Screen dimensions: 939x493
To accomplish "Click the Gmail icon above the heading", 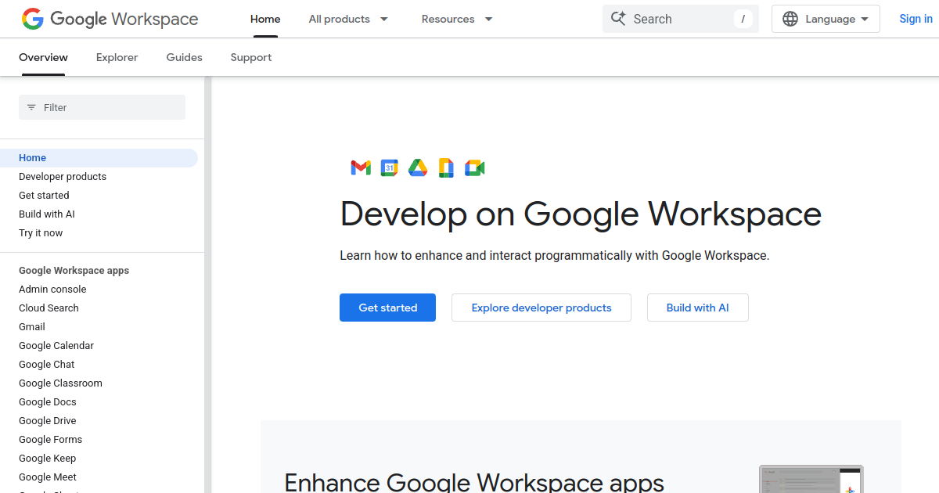I will 361,167.
